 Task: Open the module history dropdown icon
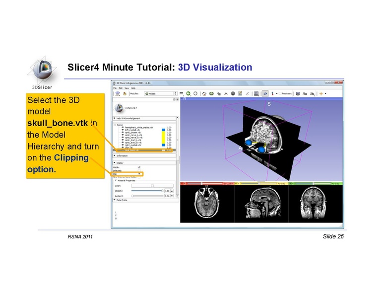(182, 94)
